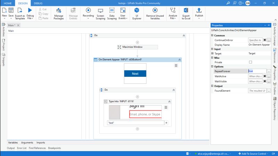Viewport: 278px width, 156px height.
Task: Open User Events menu
Action: 123,14
